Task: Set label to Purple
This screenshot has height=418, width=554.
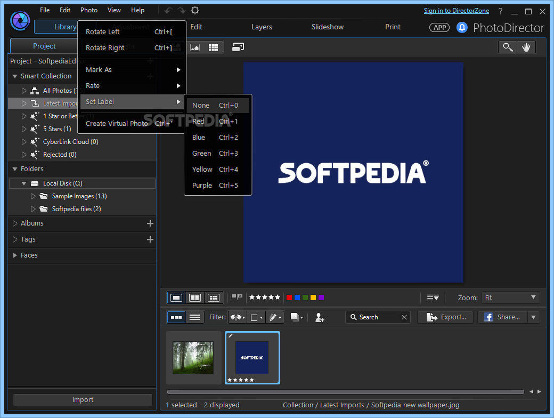Action: (x=218, y=186)
